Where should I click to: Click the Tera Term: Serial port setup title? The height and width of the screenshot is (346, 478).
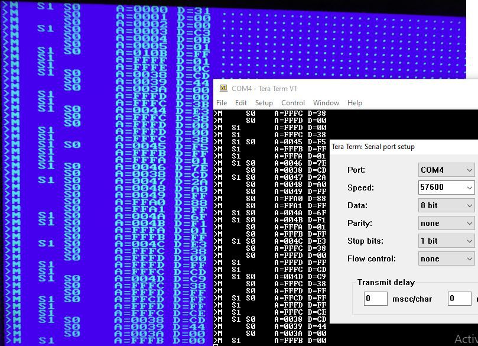373,147
